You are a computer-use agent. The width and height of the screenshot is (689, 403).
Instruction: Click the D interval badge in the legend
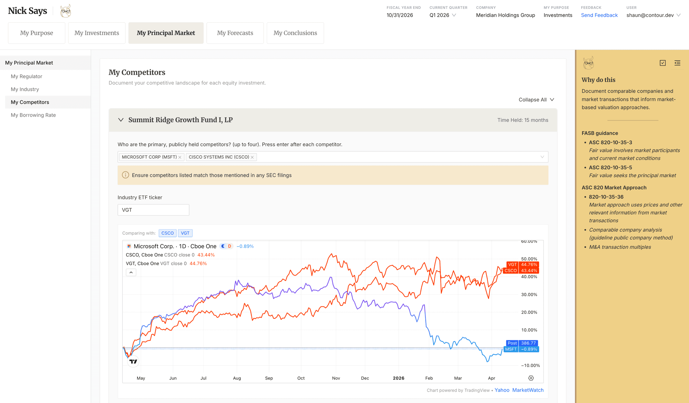click(x=230, y=246)
